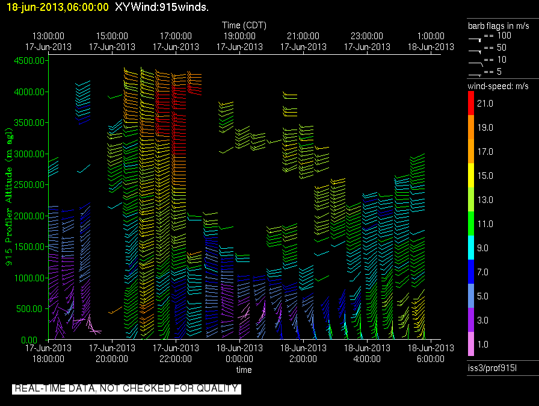Click the '915 Profiler Altitude (m agl)' axis title
This screenshot has width=539, height=406.
tap(8, 196)
